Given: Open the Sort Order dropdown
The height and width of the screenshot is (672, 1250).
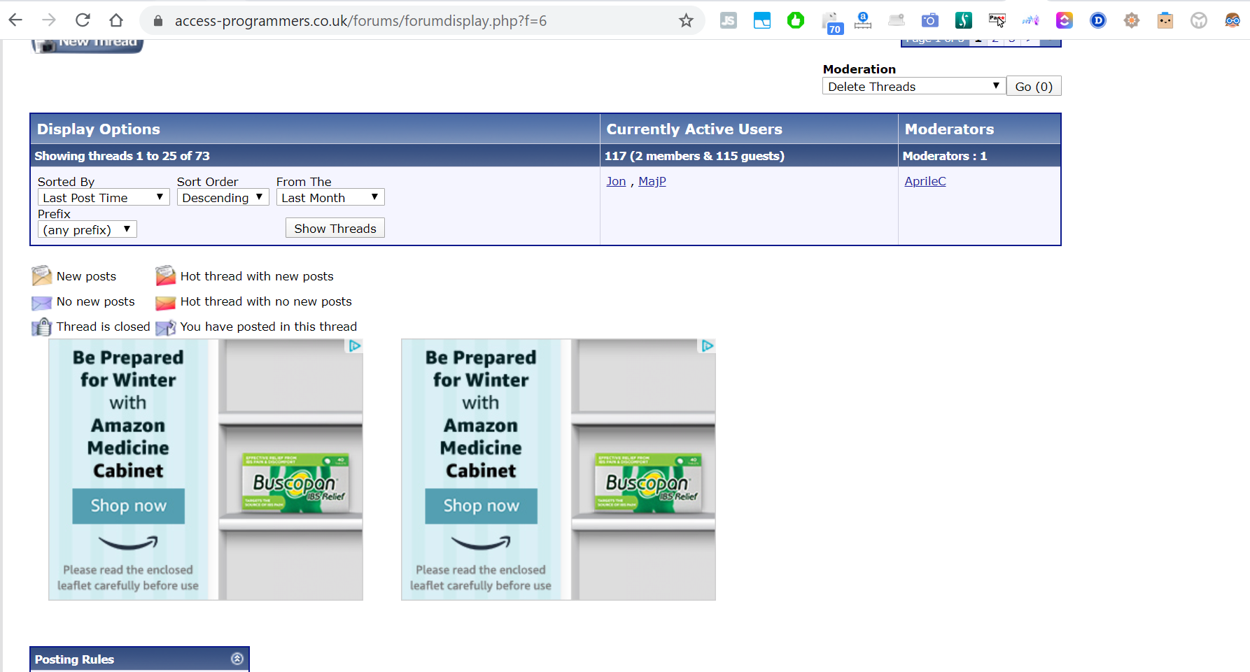Looking at the screenshot, I should point(223,197).
